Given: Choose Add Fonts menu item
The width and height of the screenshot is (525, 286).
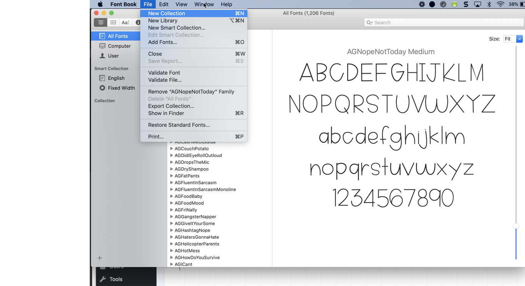Looking at the screenshot, I should click(194, 42).
